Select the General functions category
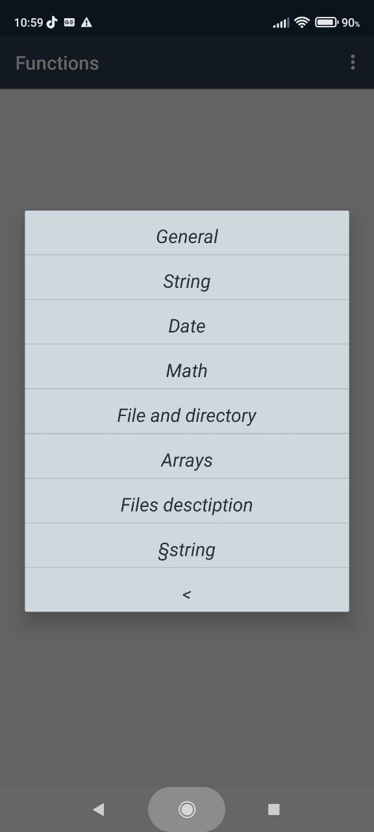The image size is (374, 832). point(187,236)
